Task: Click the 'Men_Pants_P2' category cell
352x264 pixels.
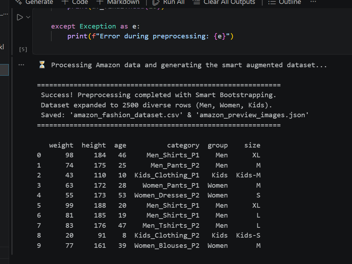Action: tap(175, 165)
